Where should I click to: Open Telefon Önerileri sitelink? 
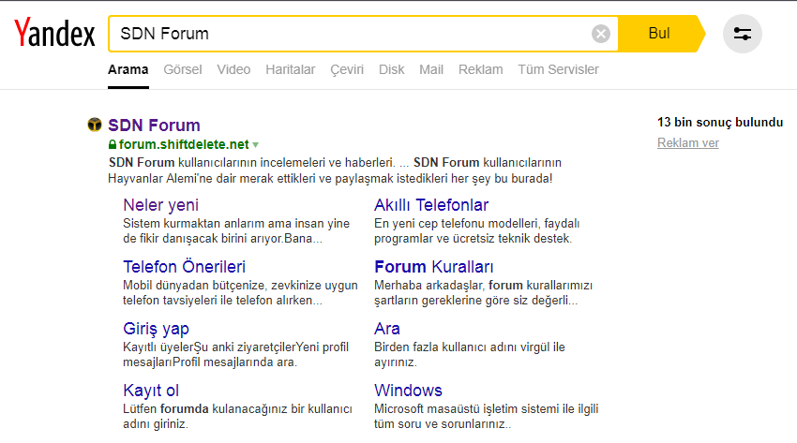tap(184, 267)
